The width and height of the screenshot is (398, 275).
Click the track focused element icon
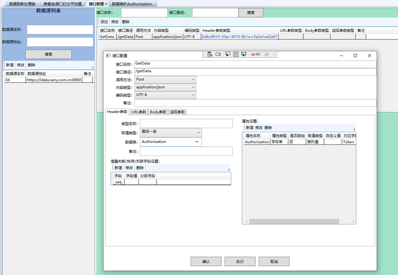244,54
